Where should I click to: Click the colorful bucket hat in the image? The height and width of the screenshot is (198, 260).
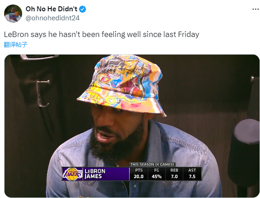[x=122, y=84]
